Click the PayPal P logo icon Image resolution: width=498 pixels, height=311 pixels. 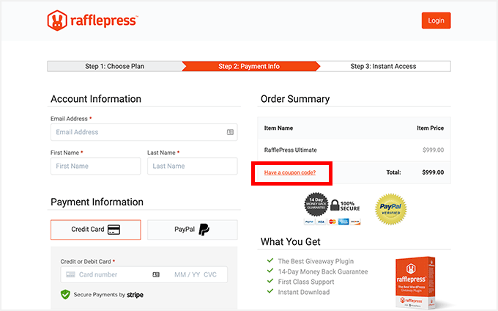click(204, 230)
